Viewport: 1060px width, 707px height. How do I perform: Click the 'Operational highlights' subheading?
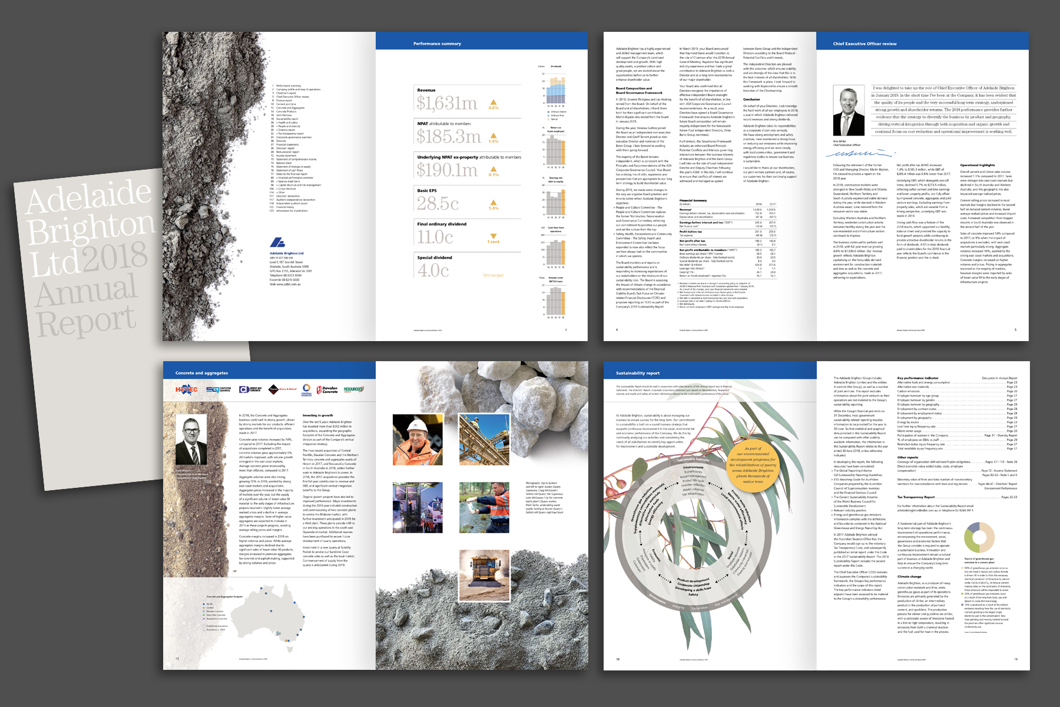point(978,165)
